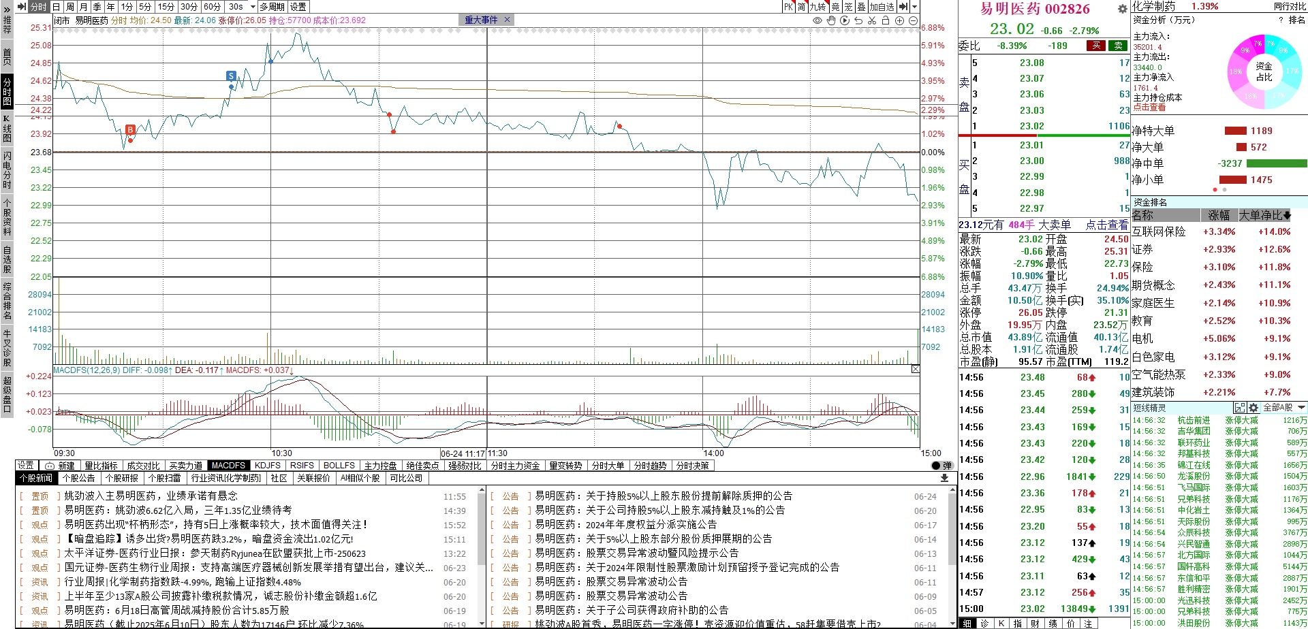Click the red B buy marker on chart
The width and height of the screenshot is (1308, 629).
click(130, 129)
